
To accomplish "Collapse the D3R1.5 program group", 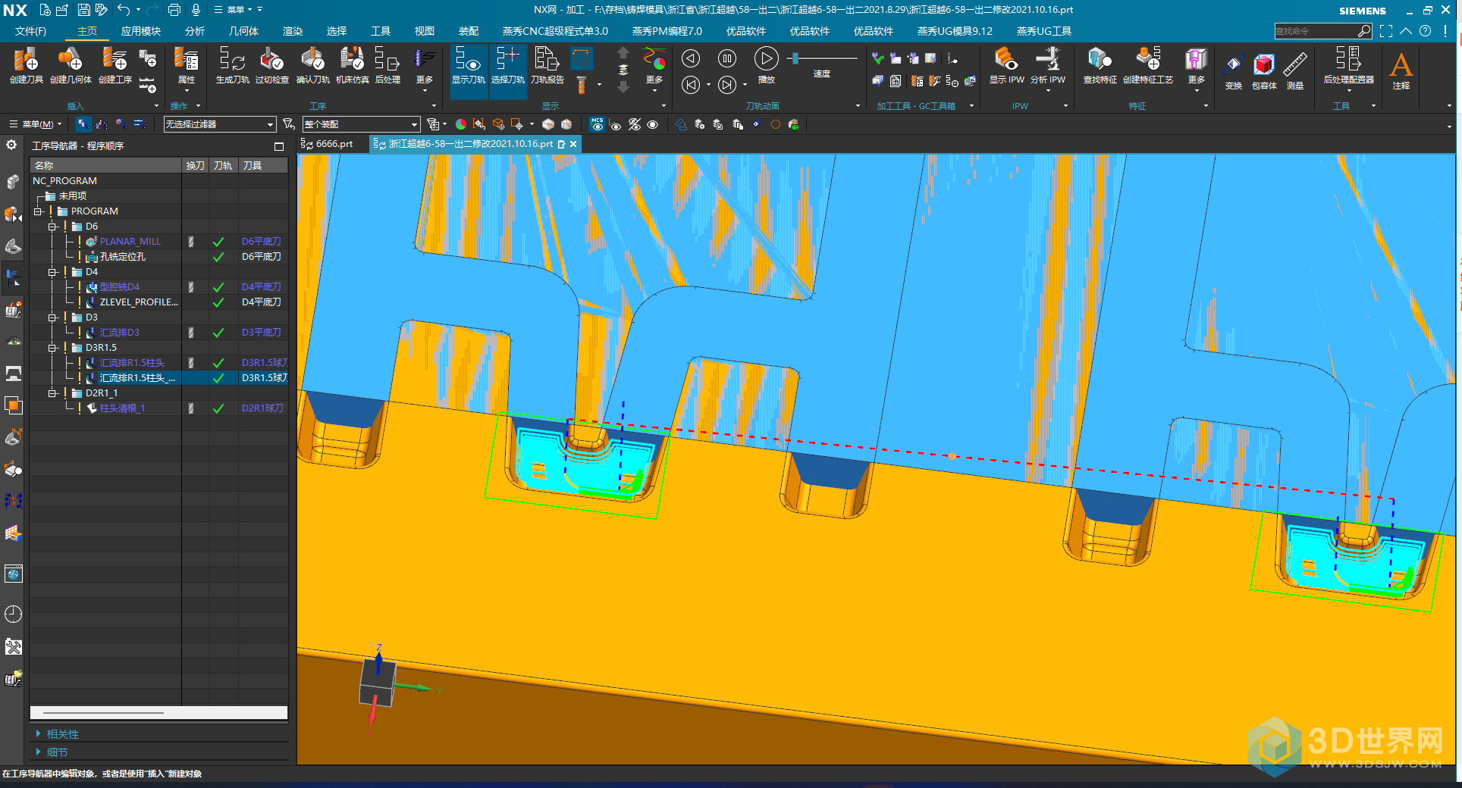I will (x=52, y=348).
